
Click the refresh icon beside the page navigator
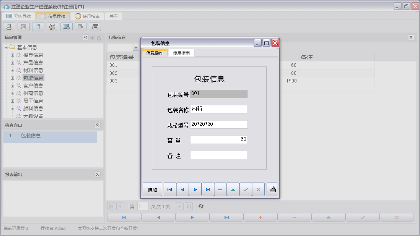coord(201,206)
